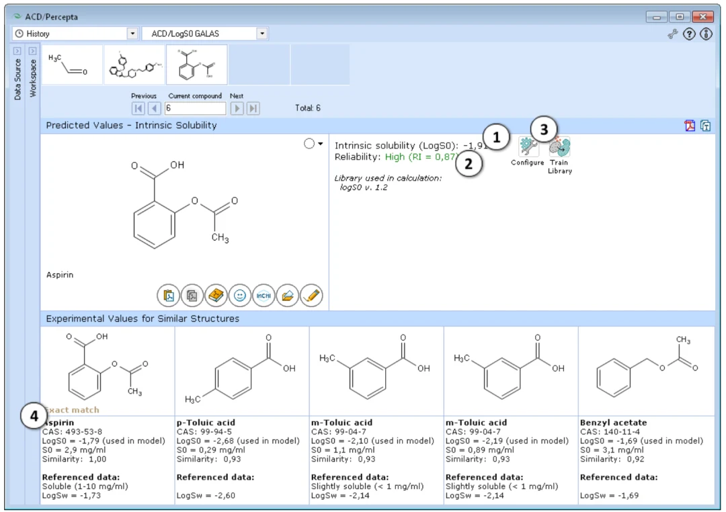Click 'Experimental Values for Similar Structures' header
Image resolution: width=726 pixels, height=512 pixels.
coord(143,318)
